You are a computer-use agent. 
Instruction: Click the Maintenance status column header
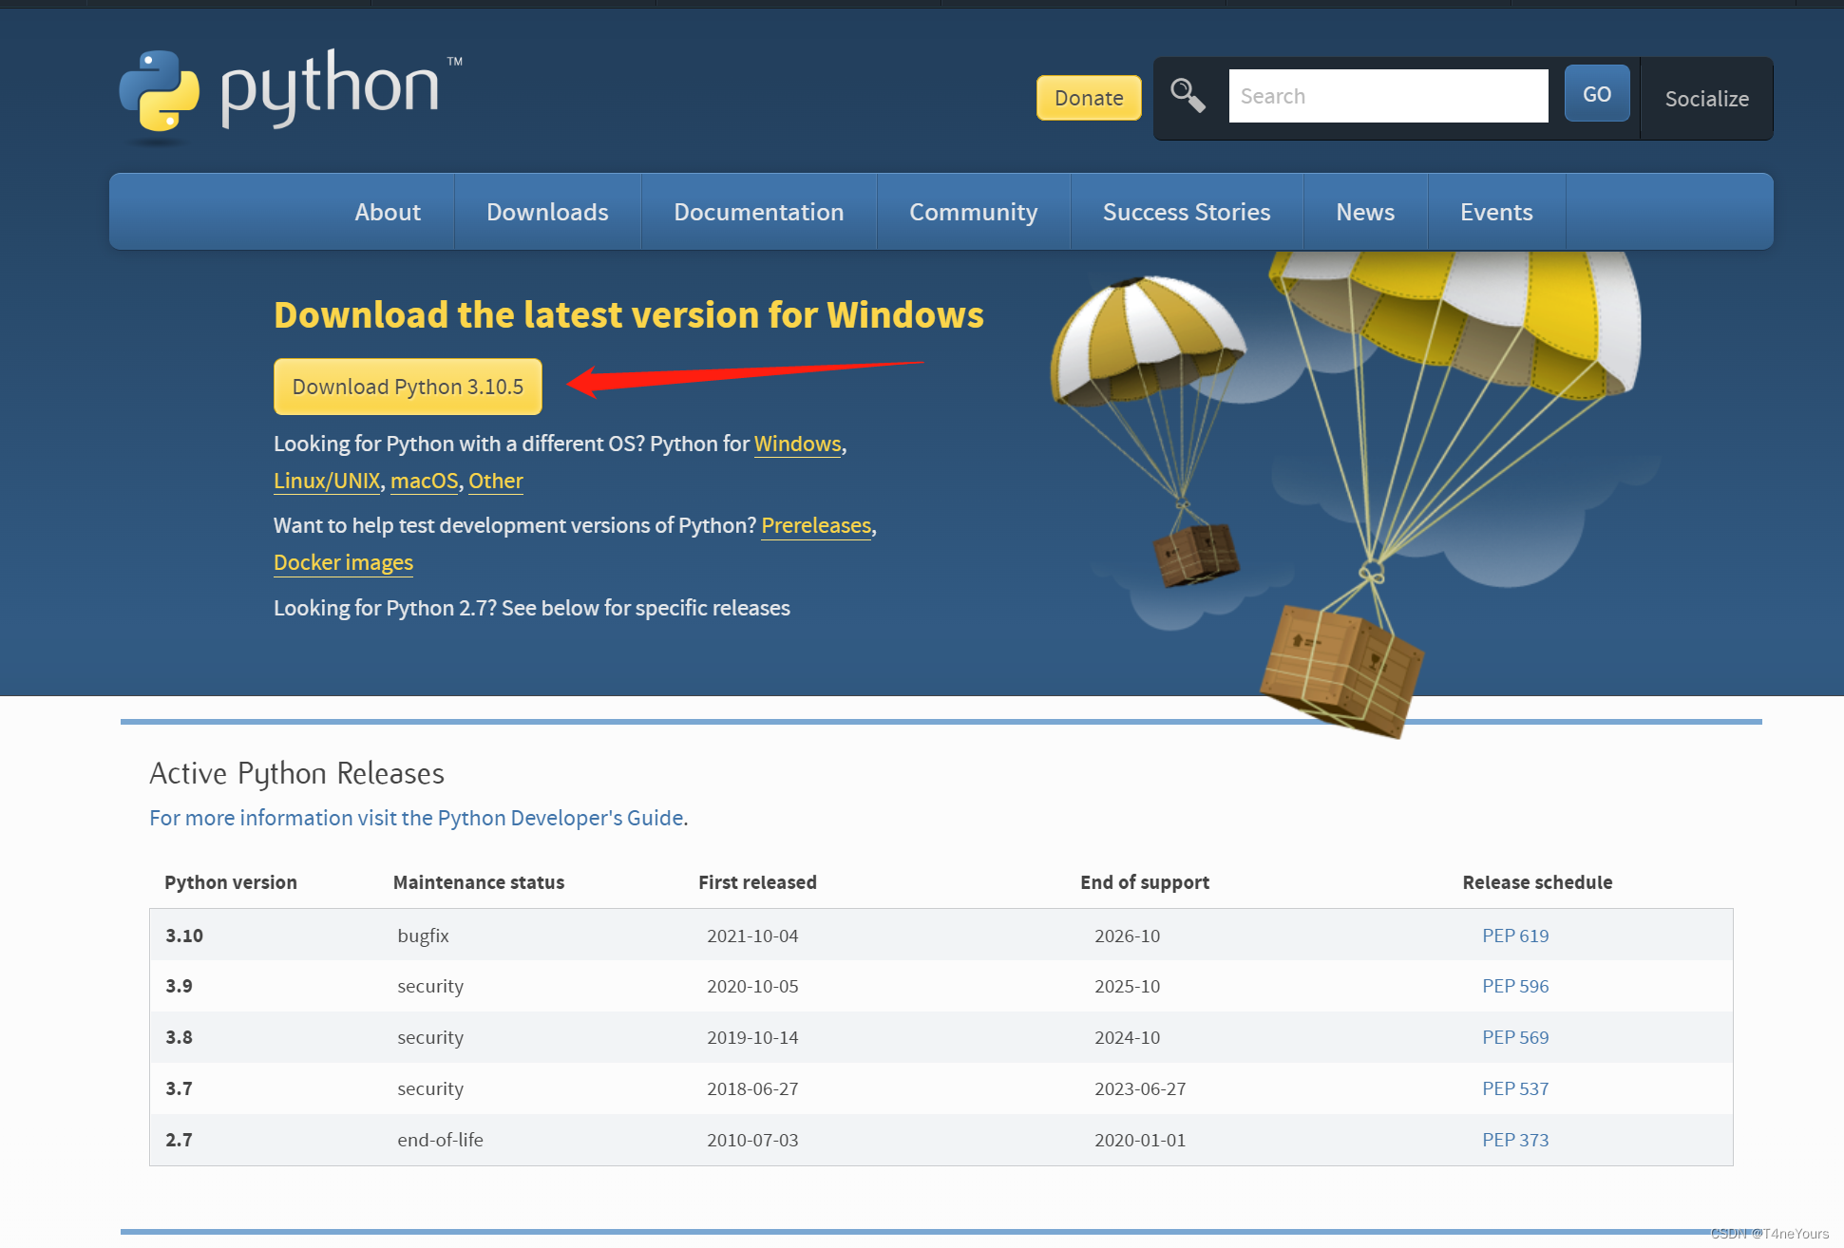tap(479, 882)
